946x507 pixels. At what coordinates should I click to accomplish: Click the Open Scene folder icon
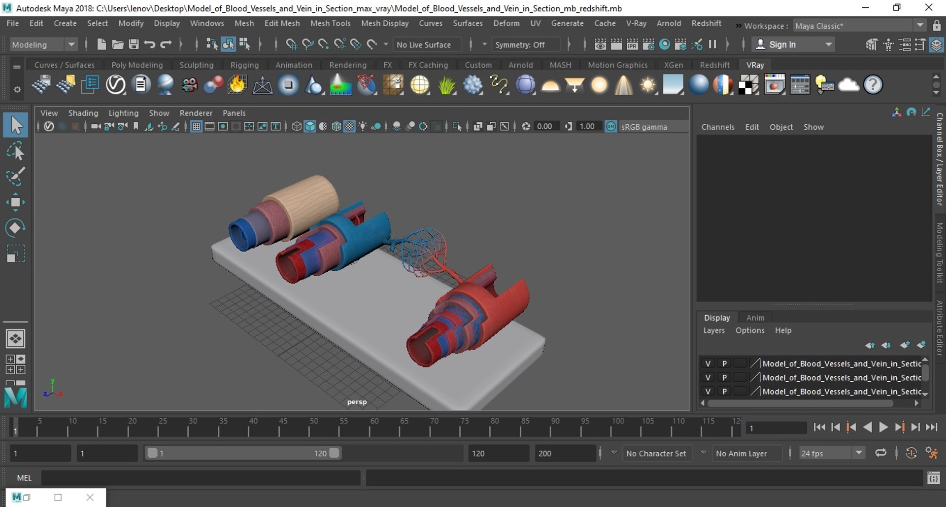[x=118, y=44]
